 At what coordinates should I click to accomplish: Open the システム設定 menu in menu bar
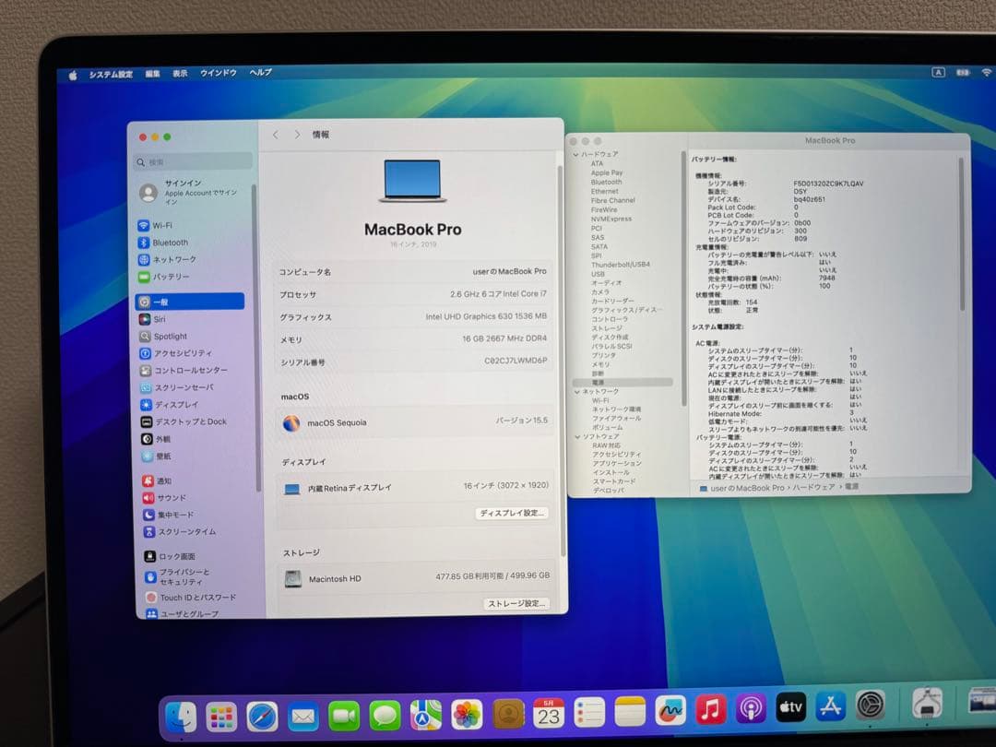(111, 75)
